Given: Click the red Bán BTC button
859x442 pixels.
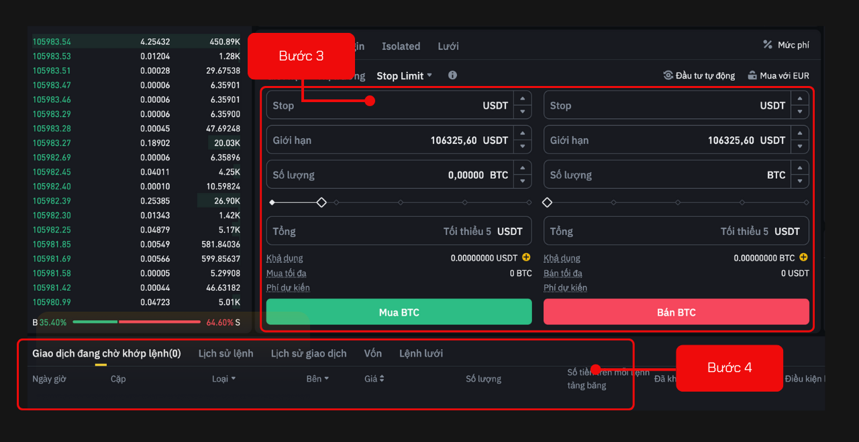Looking at the screenshot, I should click(x=676, y=312).
